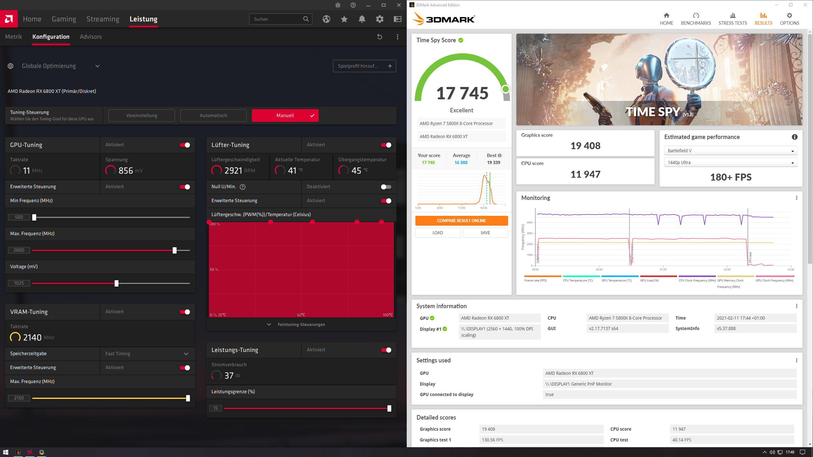Click Compare Result Online button
The image size is (813, 457).
tap(461, 221)
